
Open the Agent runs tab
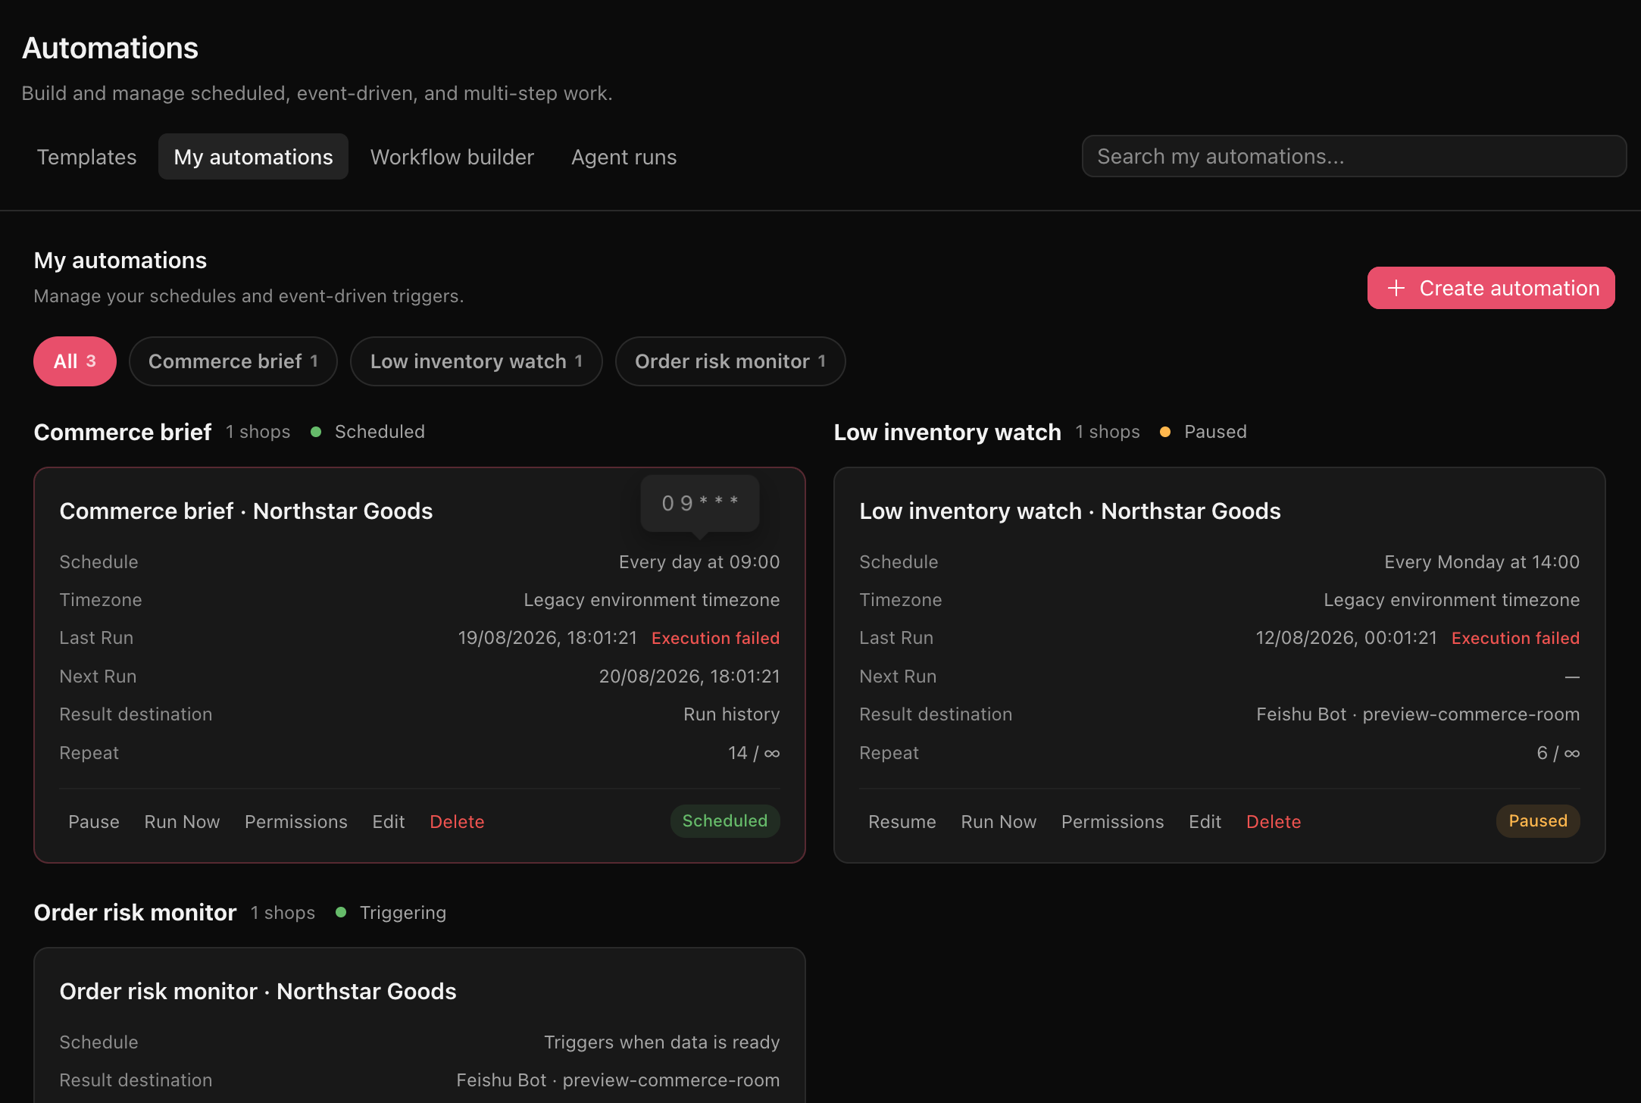[624, 157]
